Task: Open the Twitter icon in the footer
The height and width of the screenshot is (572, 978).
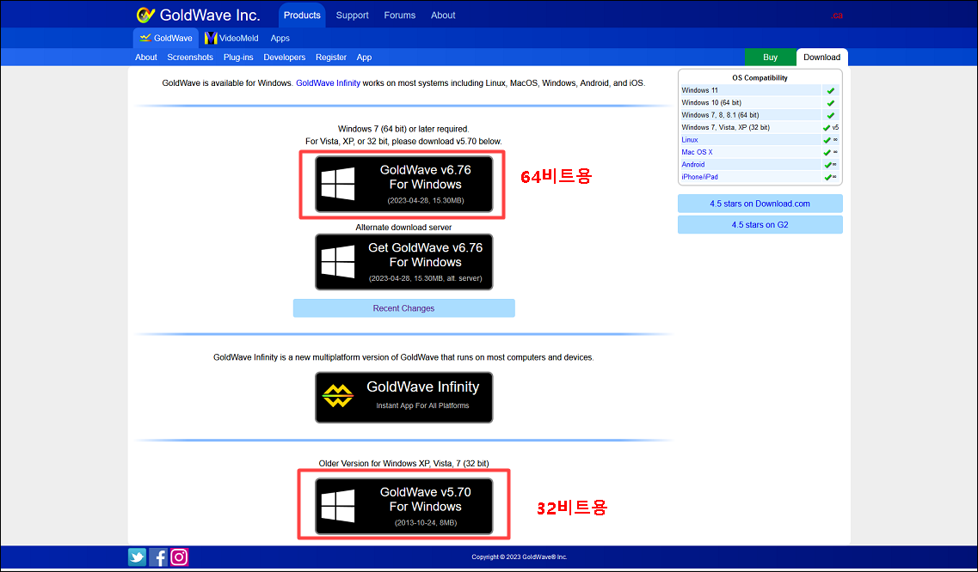Action: pyautogui.click(x=138, y=557)
